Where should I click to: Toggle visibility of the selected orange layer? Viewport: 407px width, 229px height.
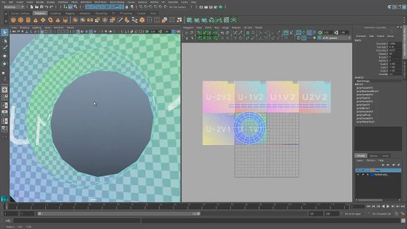(358, 170)
